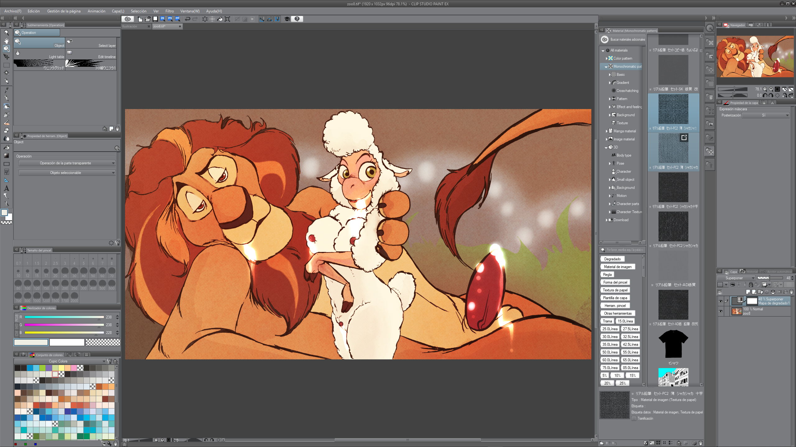
Task: Click the Textura de papel tag button
Action: click(x=615, y=290)
